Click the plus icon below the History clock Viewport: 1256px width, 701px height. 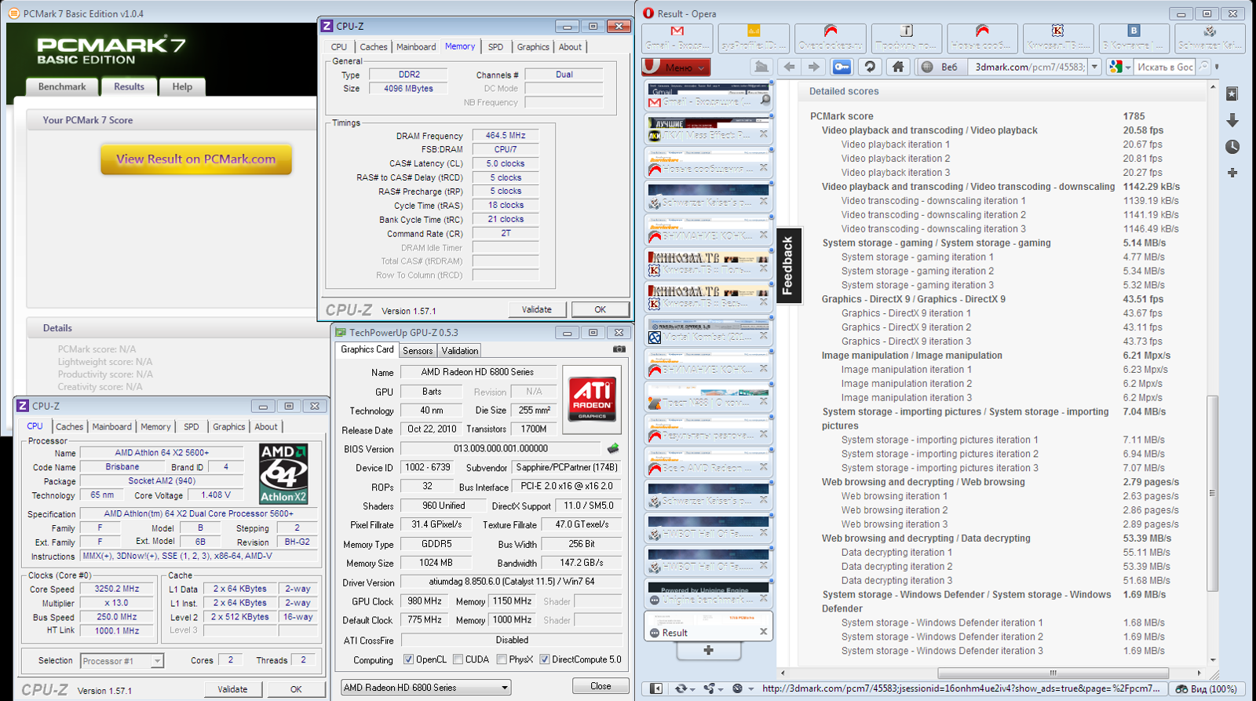1232,173
